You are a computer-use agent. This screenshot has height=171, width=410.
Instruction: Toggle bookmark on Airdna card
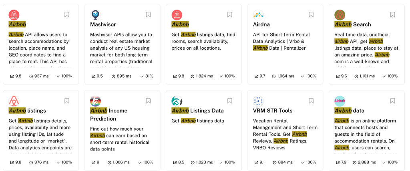pos(311,15)
